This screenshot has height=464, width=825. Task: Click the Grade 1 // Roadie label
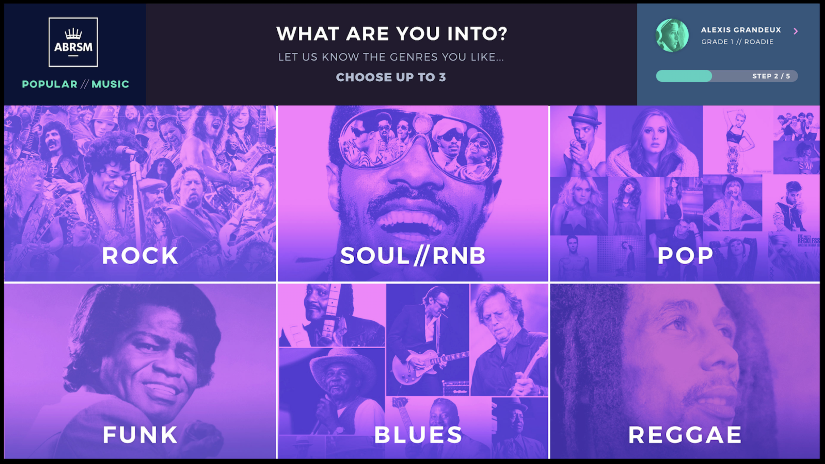[x=737, y=42]
